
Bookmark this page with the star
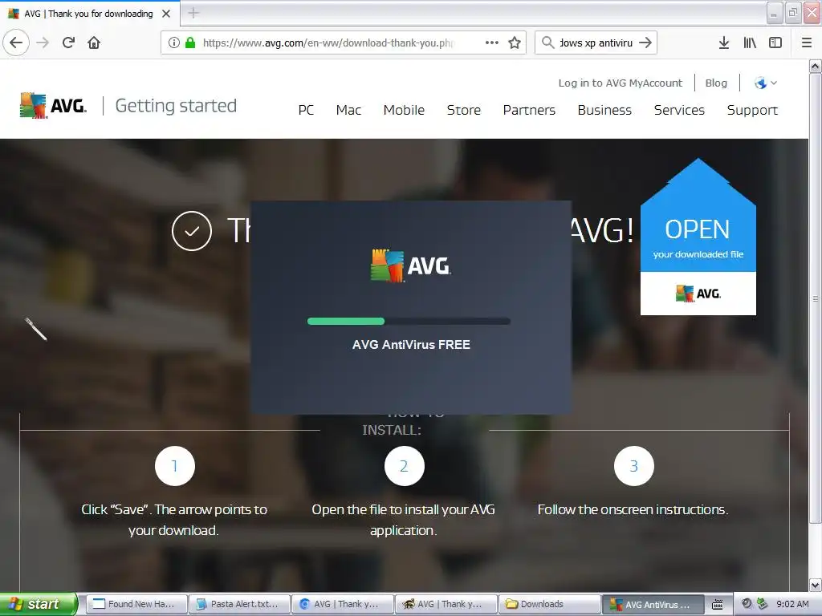[x=515, y=43]
